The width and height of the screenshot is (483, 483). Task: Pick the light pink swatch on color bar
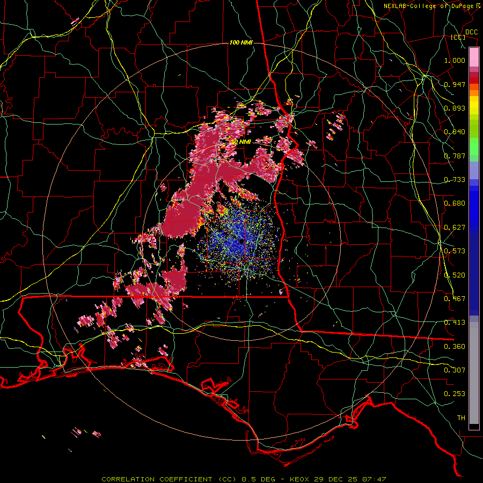tap(474, 57)
